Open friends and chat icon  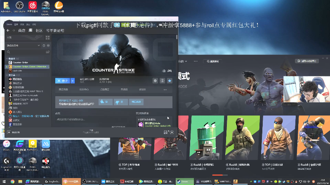click(172, 132)
